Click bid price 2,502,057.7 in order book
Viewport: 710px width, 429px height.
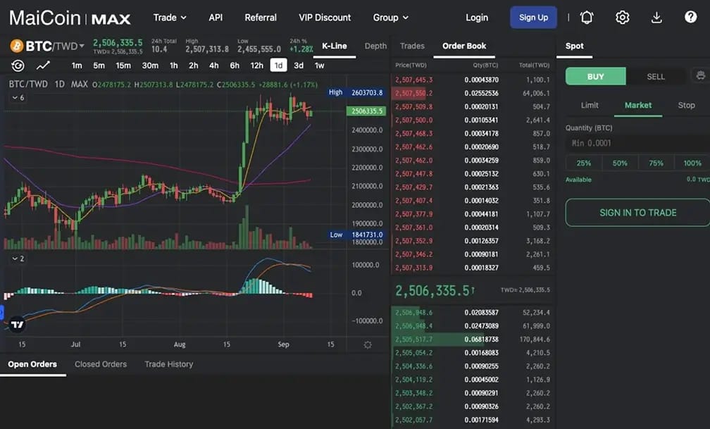(414, 420)
